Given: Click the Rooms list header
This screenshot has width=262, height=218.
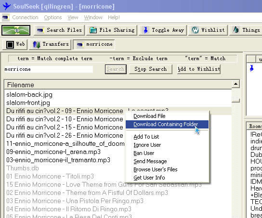Looking at the screenshot, I should (254, 126).
